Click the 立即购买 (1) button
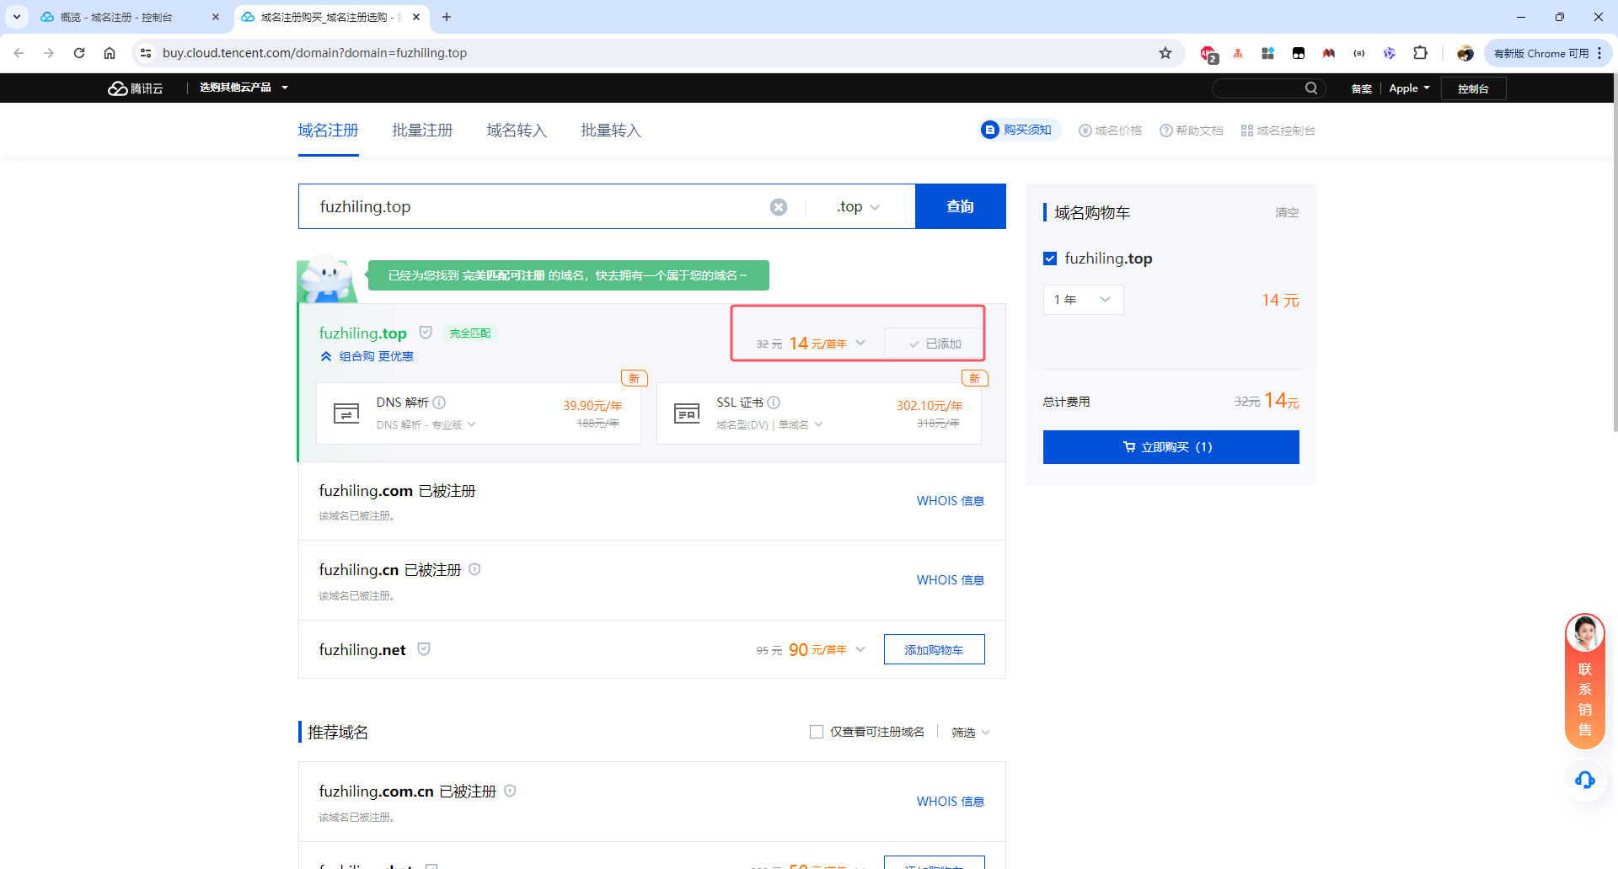This screenshot has width=1618, height=869. click(1171, 447)
